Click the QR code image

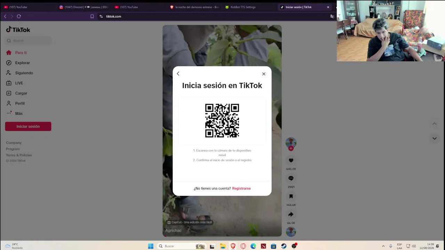pyautogui.click(x=222, y=120)
